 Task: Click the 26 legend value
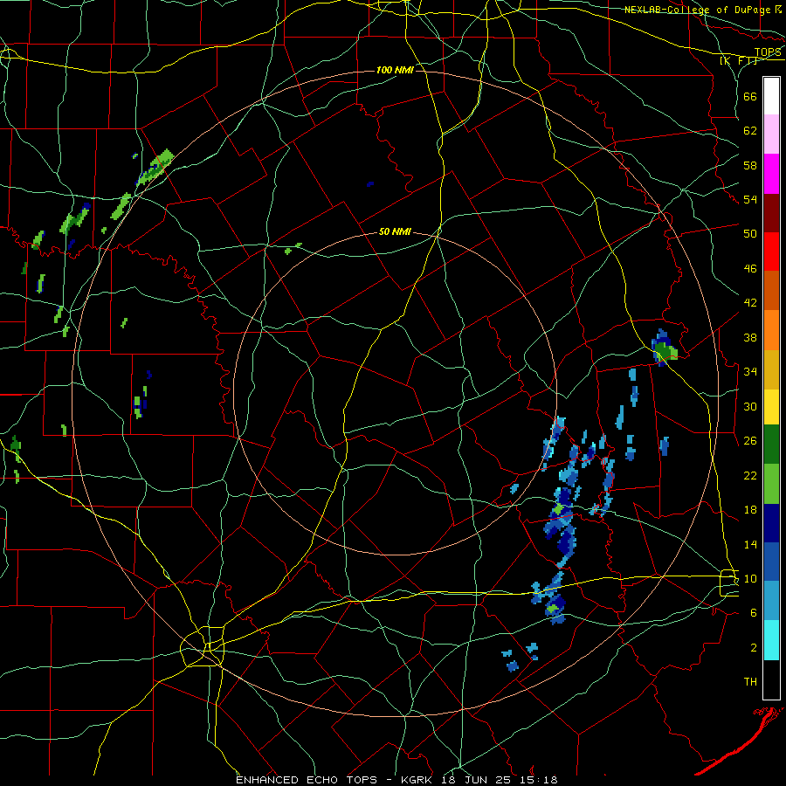click(x=750, y=441)
